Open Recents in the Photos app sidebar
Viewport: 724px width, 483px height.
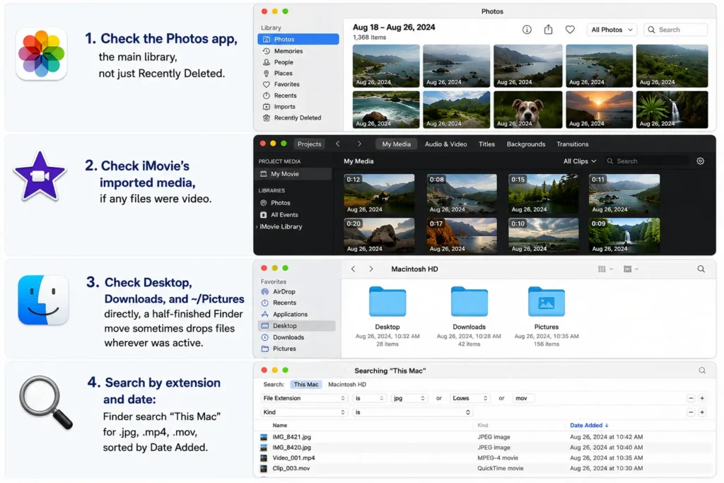pyautogui.click(x=285, y=95)
